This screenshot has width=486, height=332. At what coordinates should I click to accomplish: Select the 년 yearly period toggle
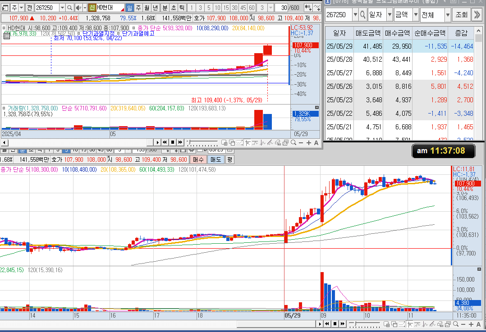pyautogui.click(x=156, y=7)
